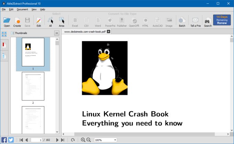The width and height of the screenshot is (234, 144).
Task: Click the document horizontal scrollbar left arrow
Action: pos(64,134)
